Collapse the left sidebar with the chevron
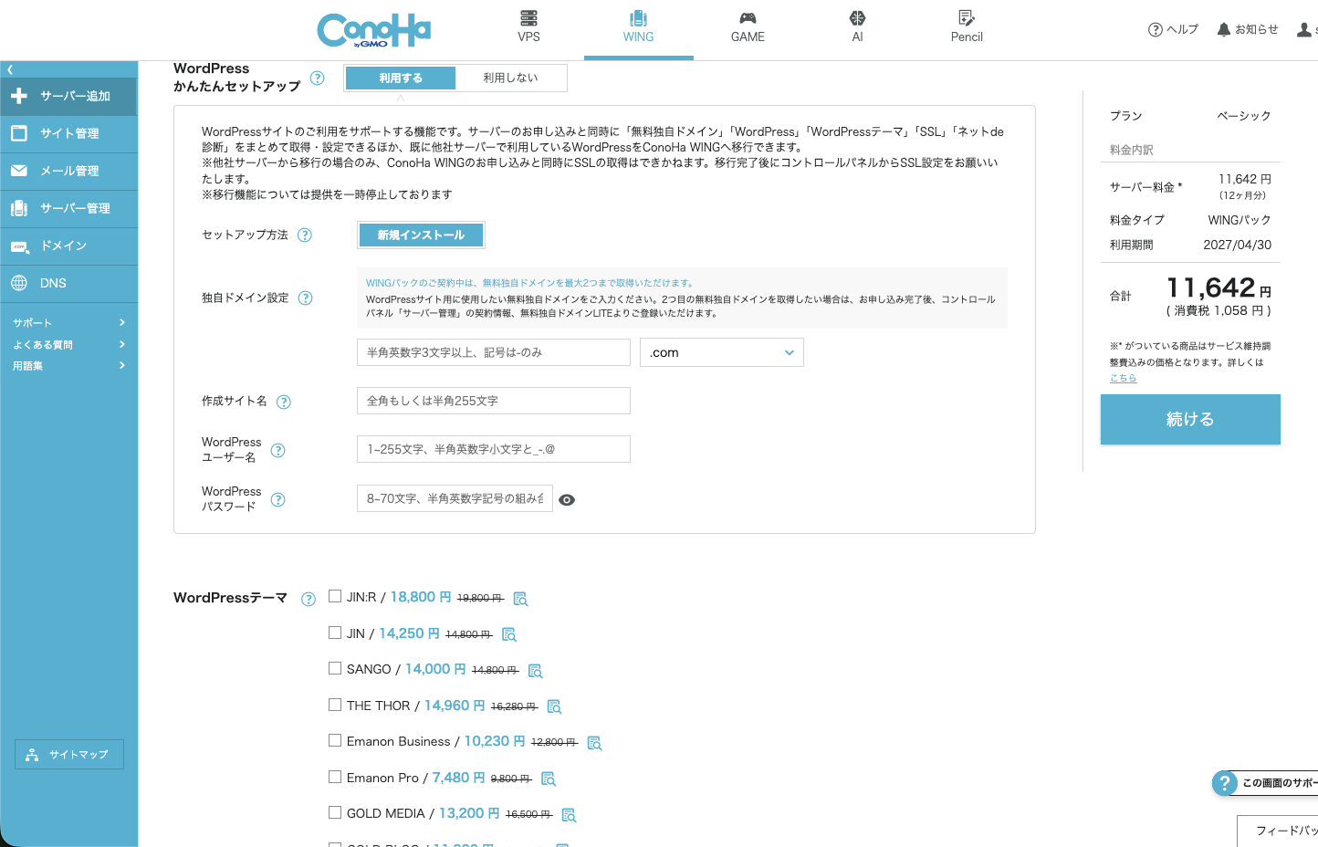This screenshot has width=1318, height=847. 10,69
